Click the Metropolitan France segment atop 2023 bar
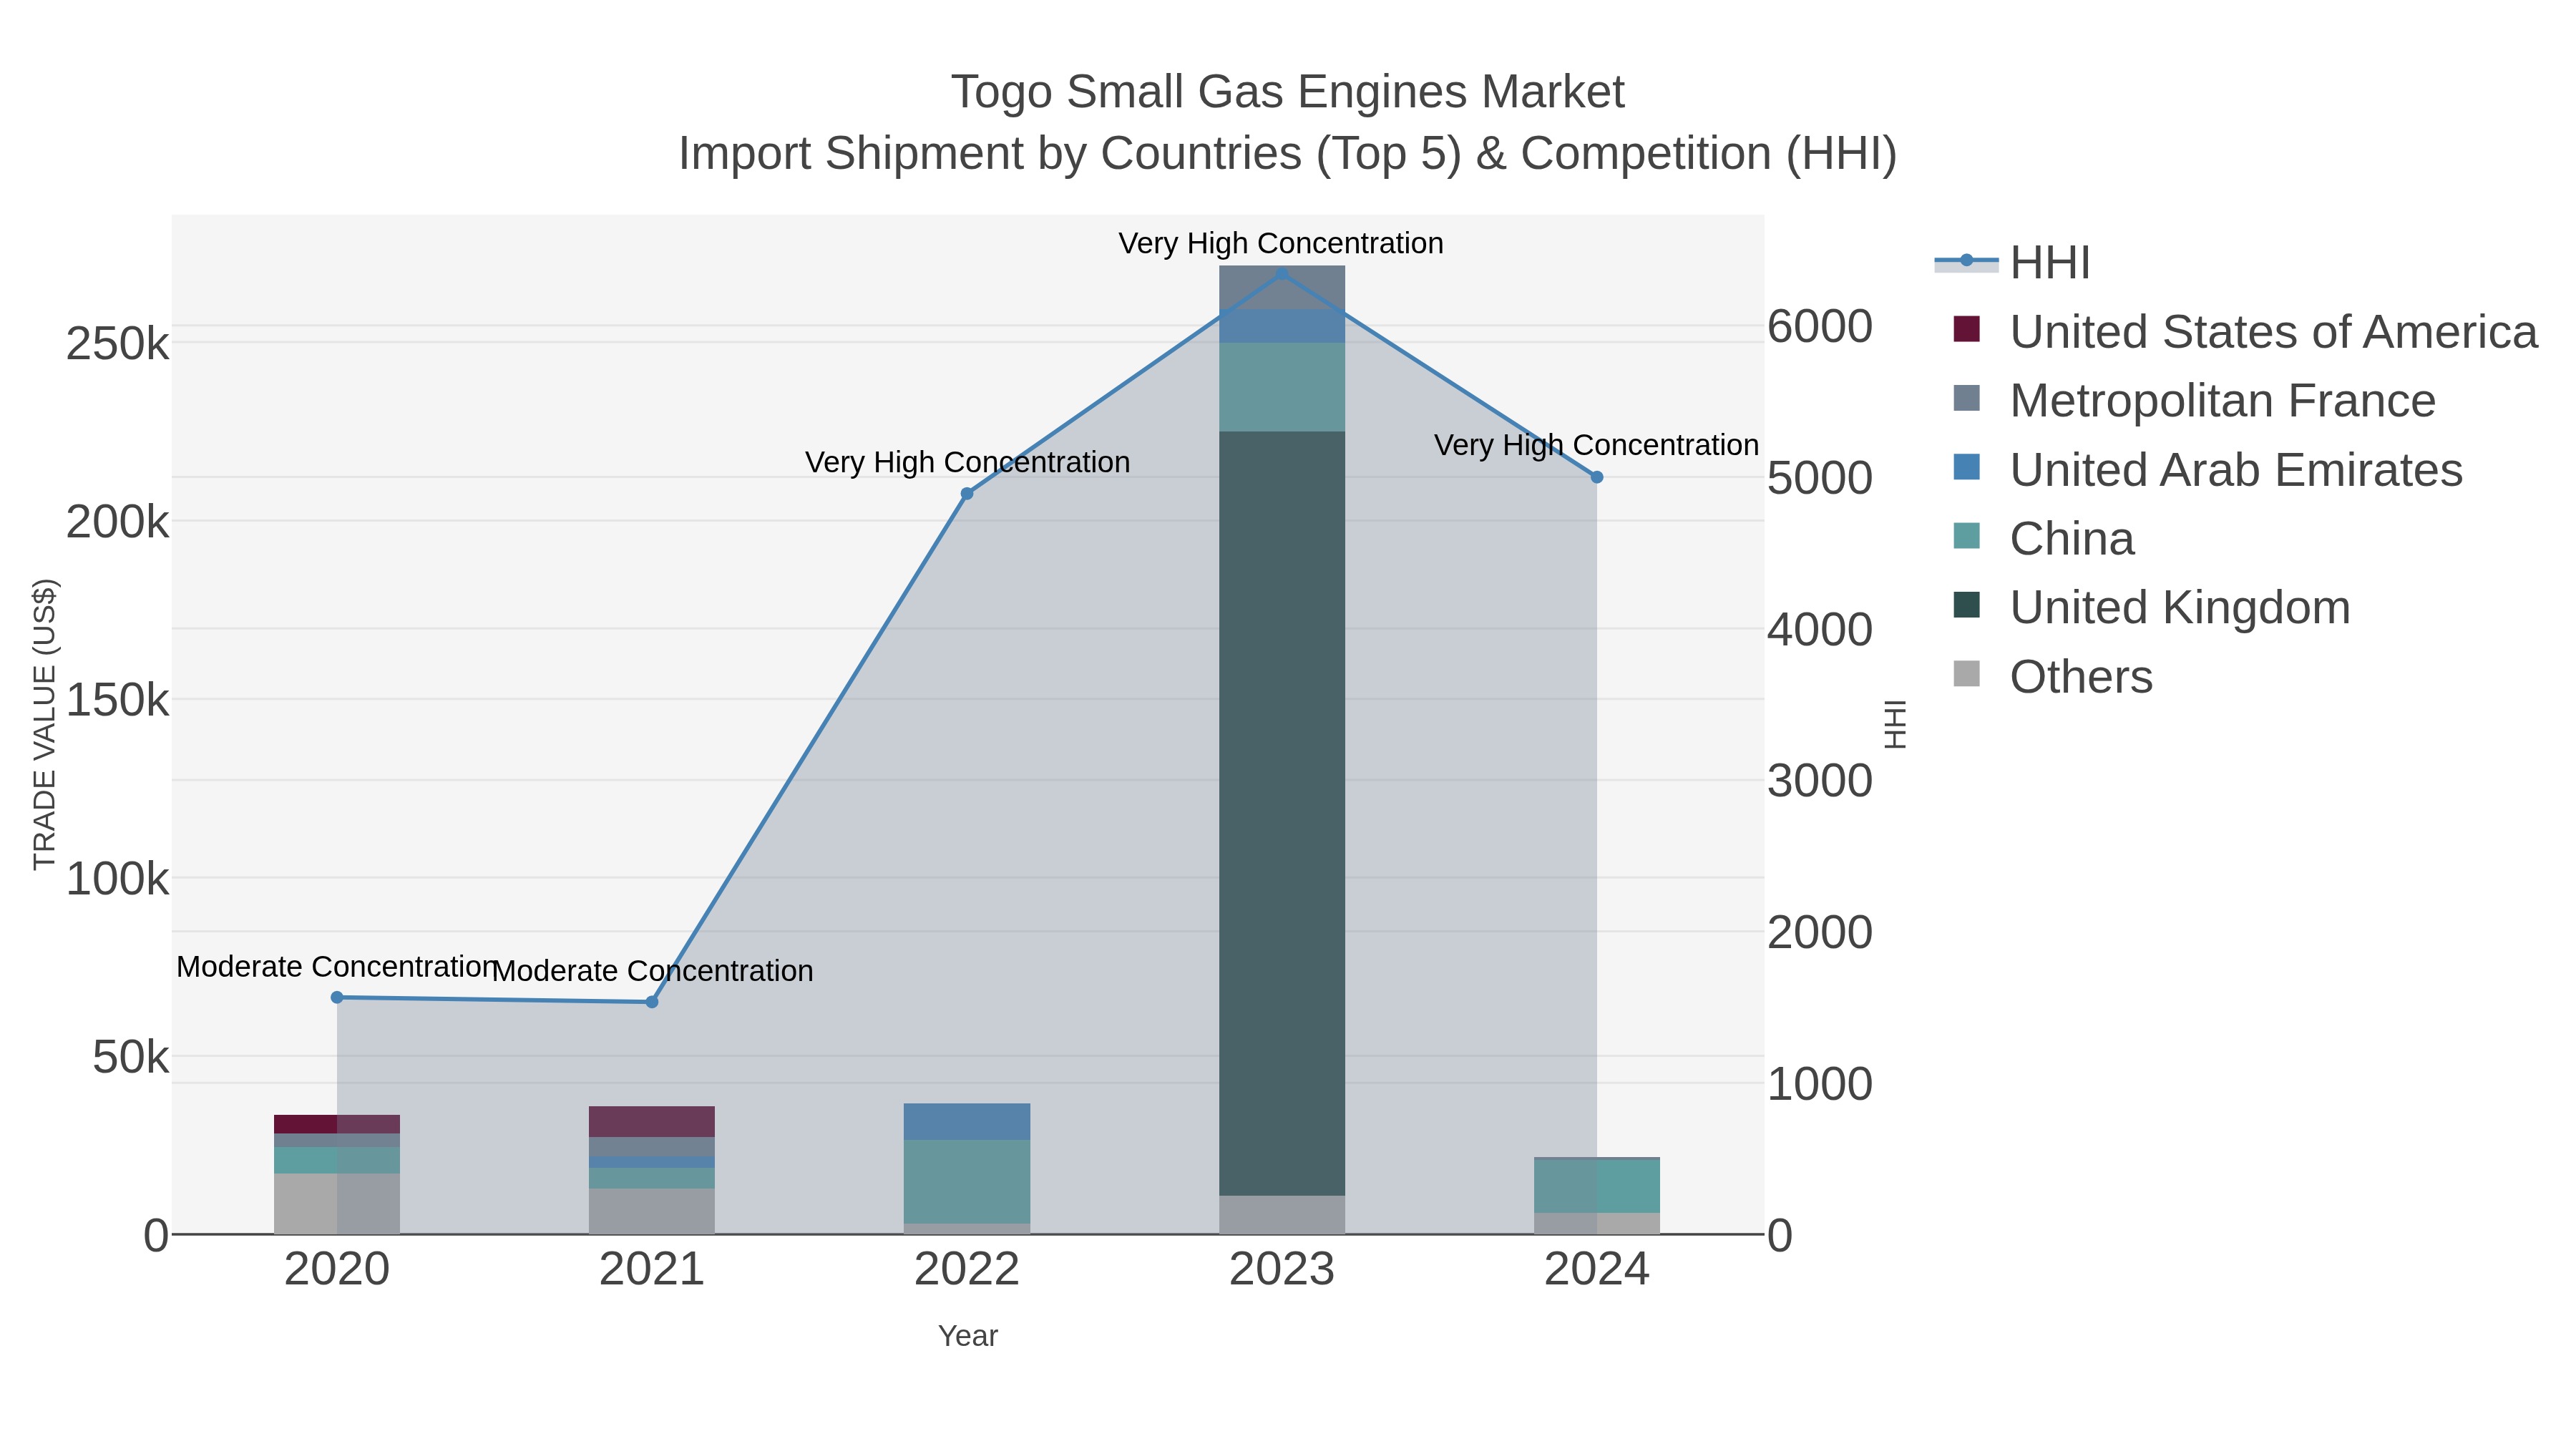This screenshot has width=2576, height=1449. pyautogui.click(x=1282, y=288)
